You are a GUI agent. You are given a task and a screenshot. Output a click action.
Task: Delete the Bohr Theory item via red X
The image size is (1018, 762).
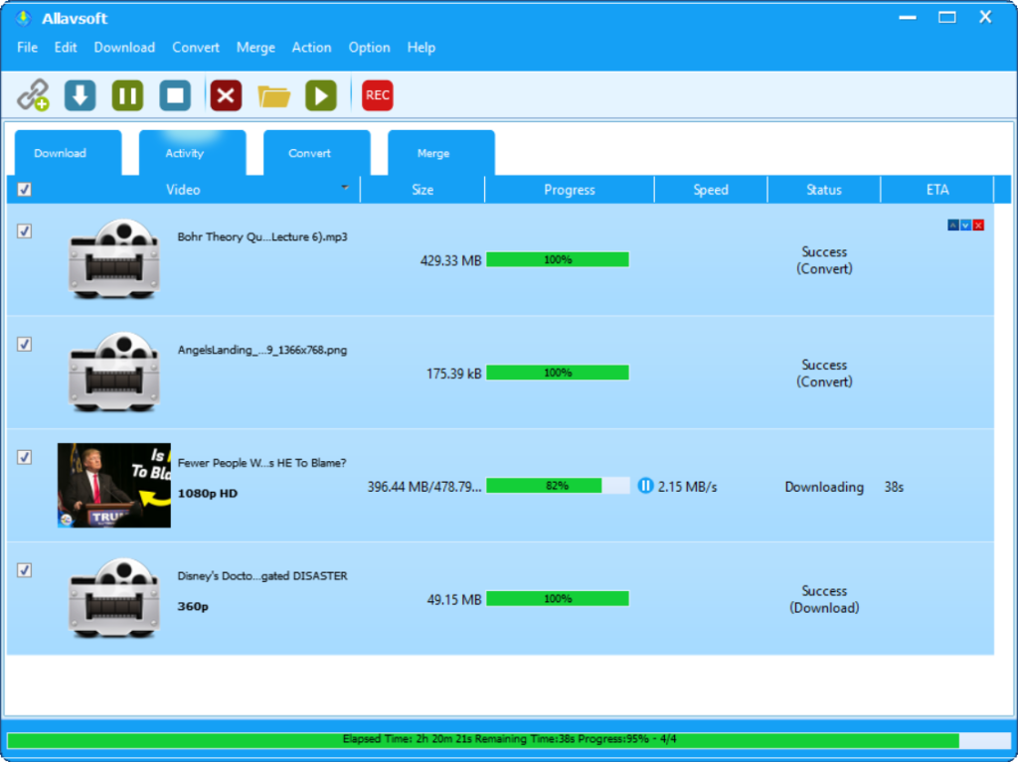[x=978, y=226]
